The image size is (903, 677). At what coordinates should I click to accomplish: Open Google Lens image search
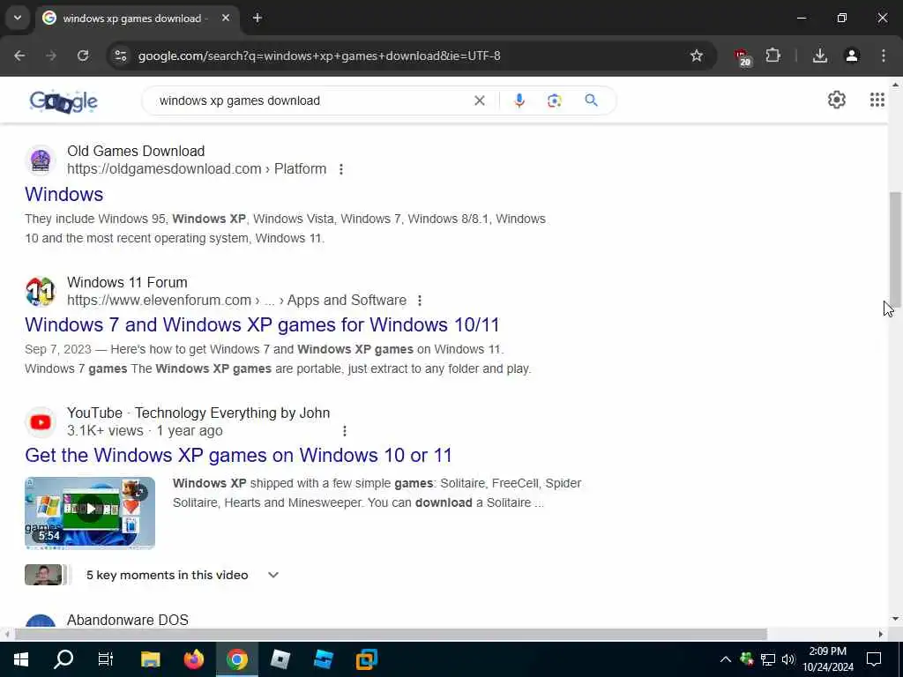554,100
